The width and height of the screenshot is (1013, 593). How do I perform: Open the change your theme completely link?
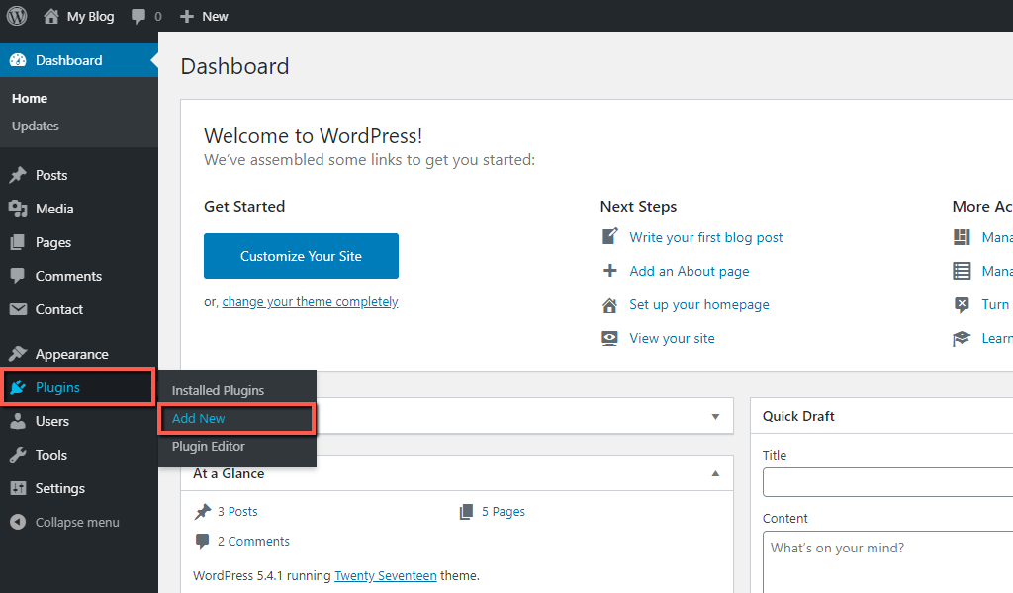click(310, 301)
